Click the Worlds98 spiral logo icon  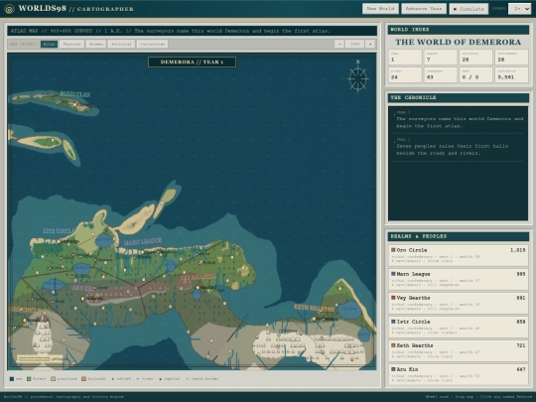10,9
